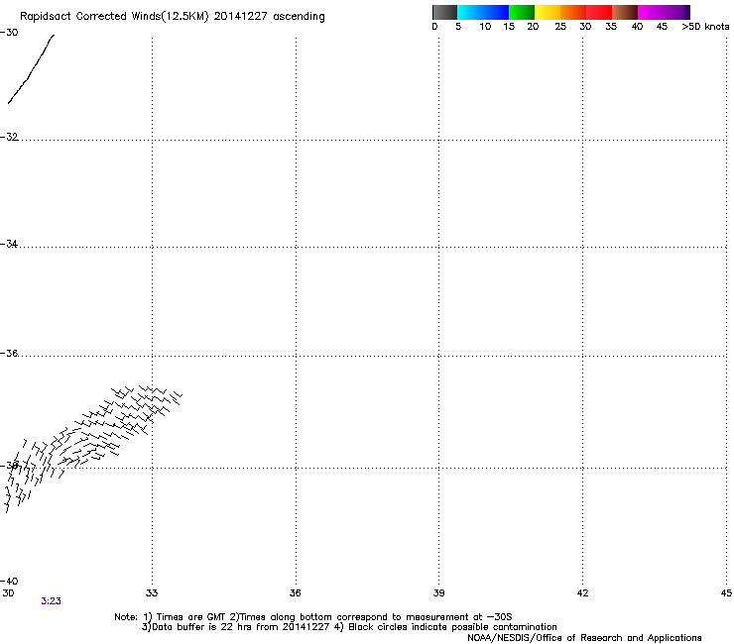Screen dimensions: 734x644
Task: Select the green 15-20 knots color band
Action: coord(522,12)
